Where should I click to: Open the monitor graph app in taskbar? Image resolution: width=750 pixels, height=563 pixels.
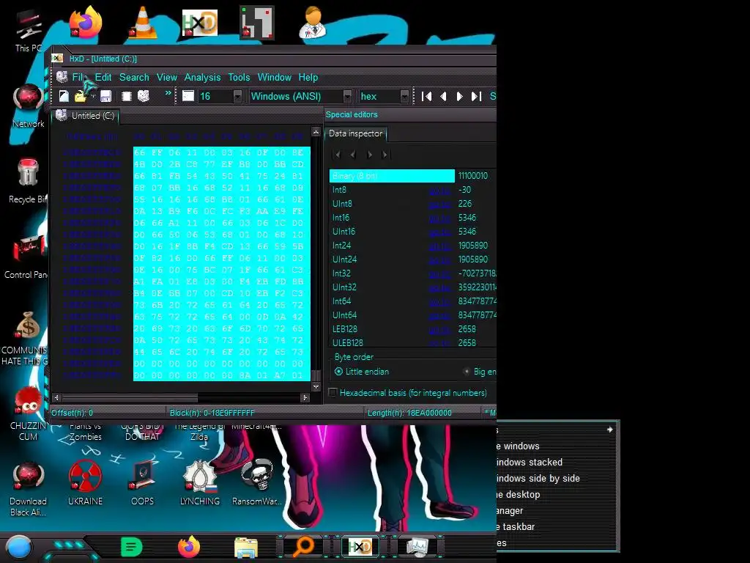417,547
